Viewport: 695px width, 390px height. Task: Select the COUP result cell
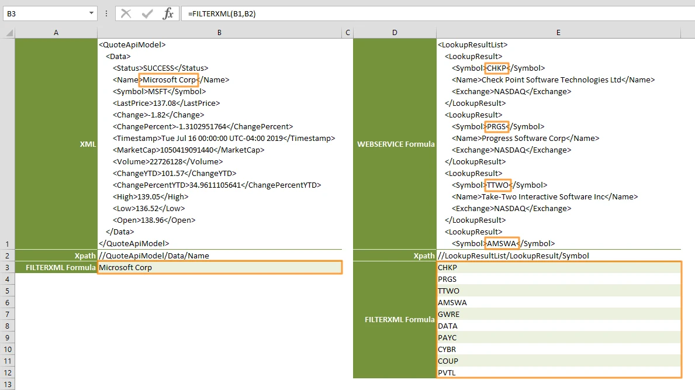click(558, 361)
